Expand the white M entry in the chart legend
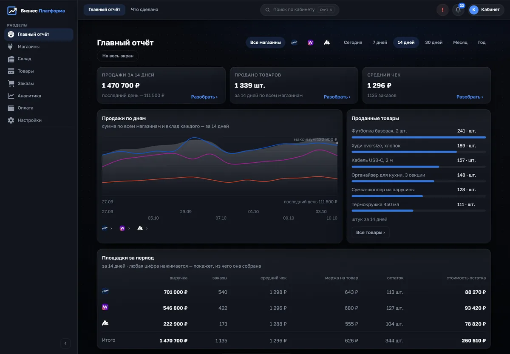The width and height of the screenshot is (510, 354). (142, 228)
